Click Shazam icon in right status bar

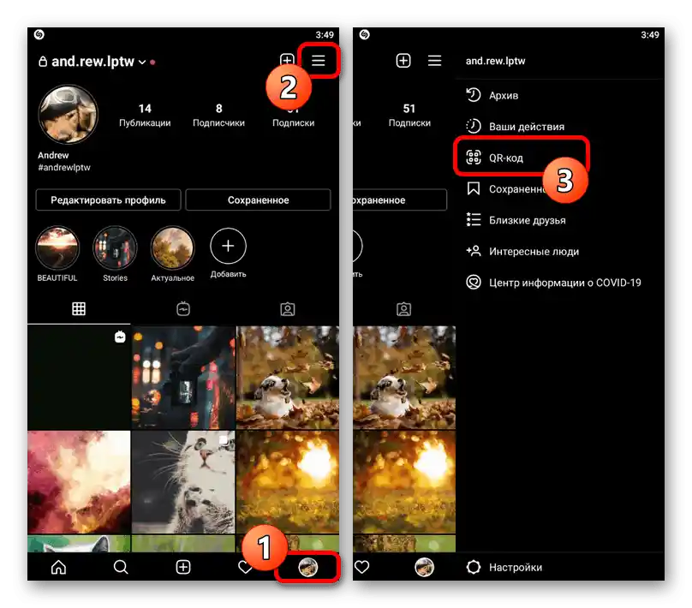(x=365, y=34)
